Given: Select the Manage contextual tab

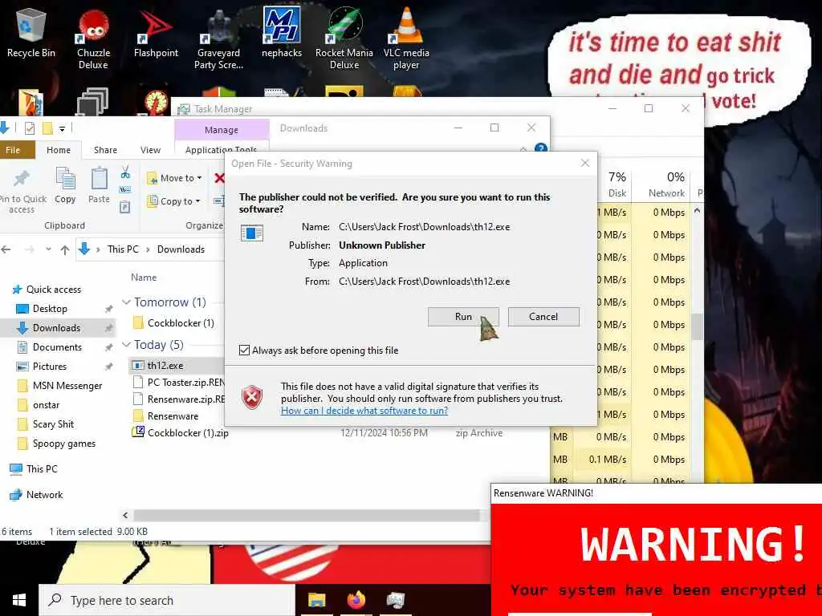Looking at the screenshot, I should (222, 129).
